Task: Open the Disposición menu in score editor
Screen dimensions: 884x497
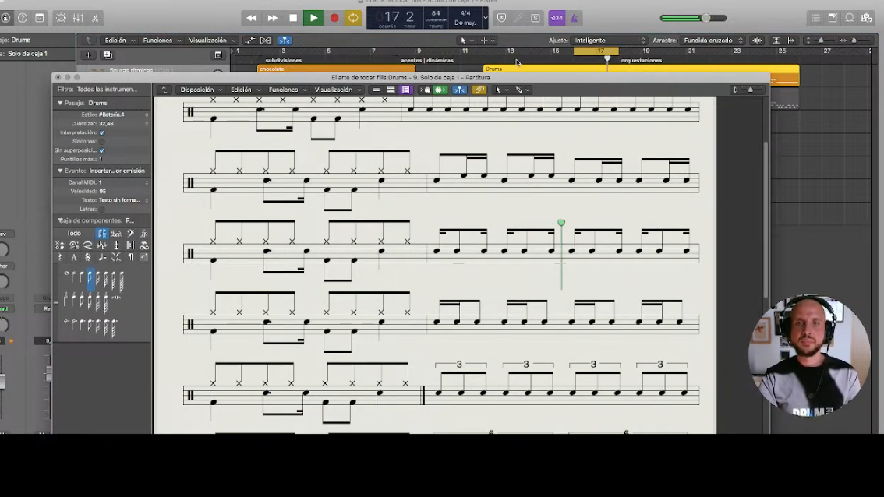Action: tap(200, 90)
